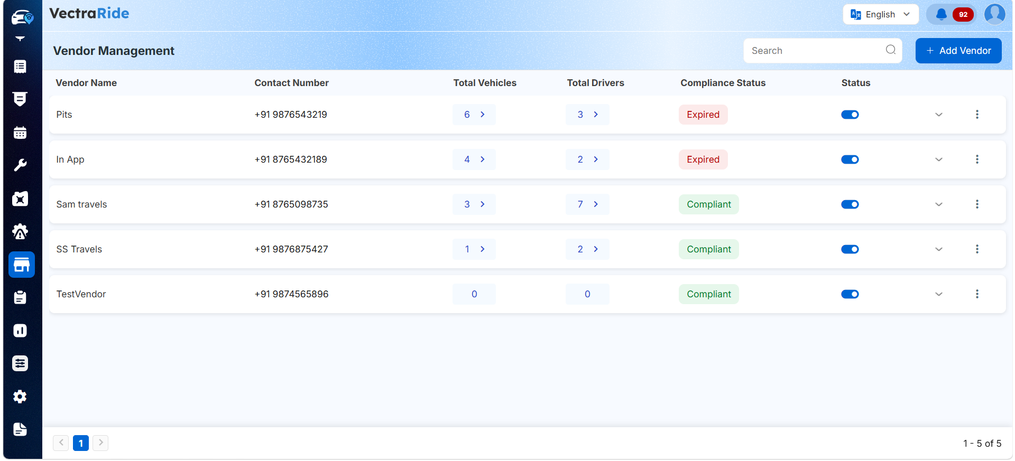View the 6 total vehicles for Pits
Viewport: 1015px width, 461px height.
474,115
